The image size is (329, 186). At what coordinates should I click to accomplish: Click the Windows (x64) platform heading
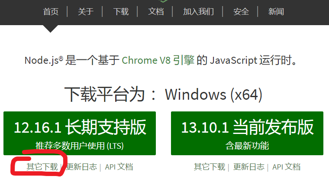pyautogui.click(x=213, y=95)
